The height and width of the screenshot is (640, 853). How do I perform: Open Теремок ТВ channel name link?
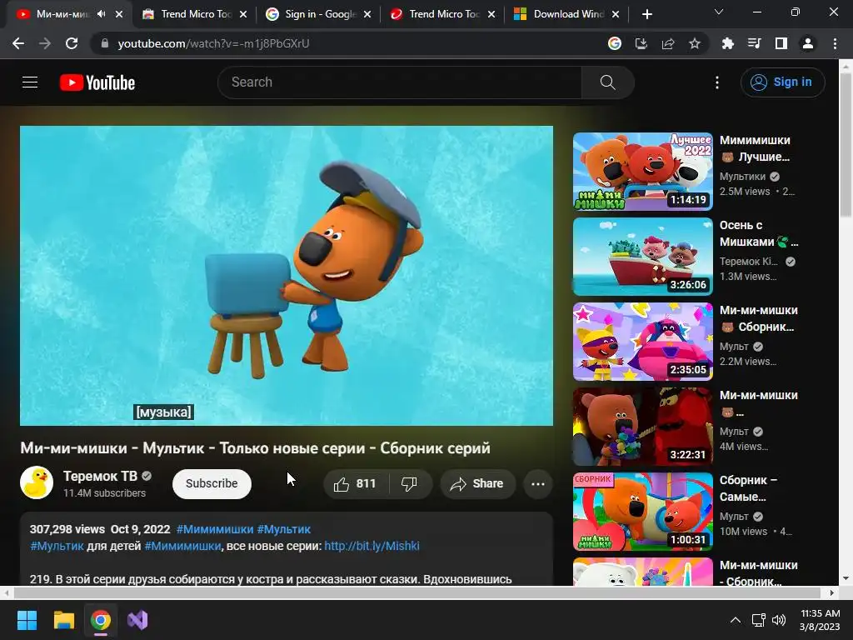[100, 476]
